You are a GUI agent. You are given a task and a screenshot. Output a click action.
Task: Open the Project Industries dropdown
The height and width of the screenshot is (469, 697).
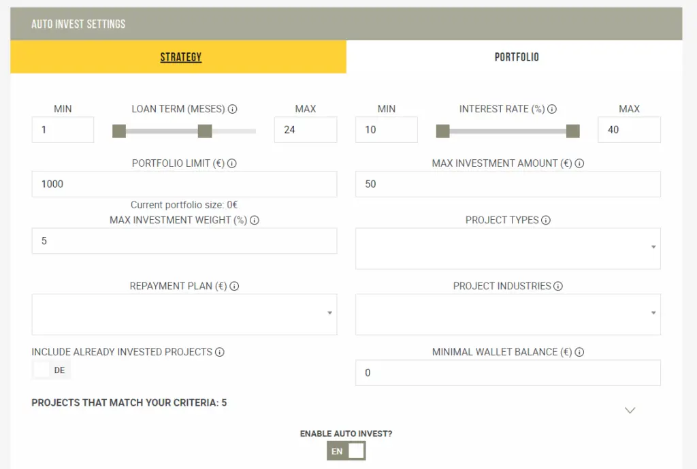pyautogui.click(x=508, y=314)
